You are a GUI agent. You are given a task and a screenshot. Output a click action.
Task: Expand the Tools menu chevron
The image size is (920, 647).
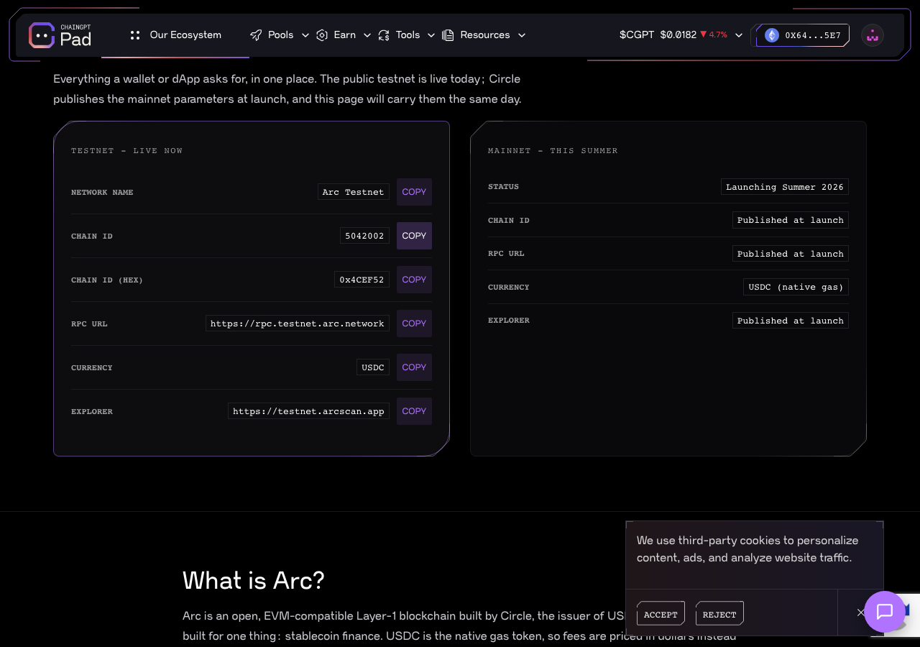click(431, 35)
